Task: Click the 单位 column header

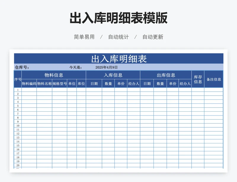Action: [72, 83]
